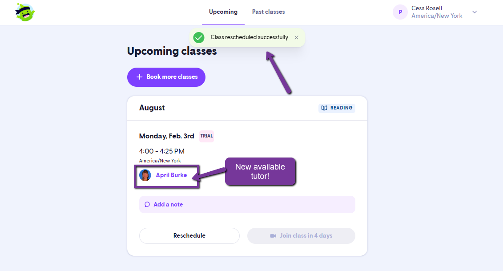Click the READING book icon
Screen dimensions: 503x271
[x=324, y=108]
